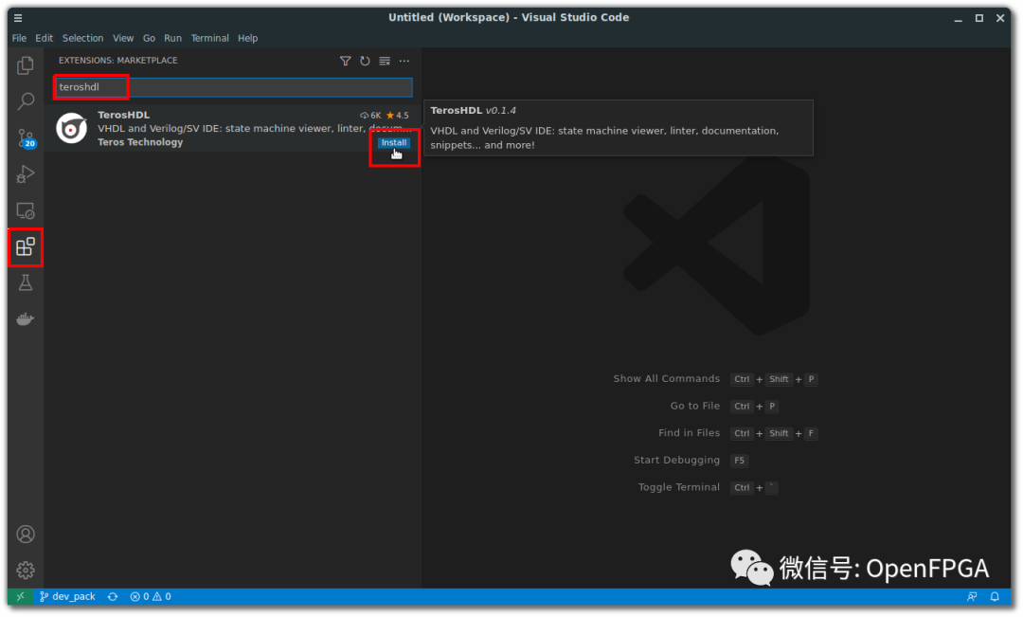This screenshot has height=617, width=1023.
Task: Open the Accounts menu icon
Action: coord(26,535)
